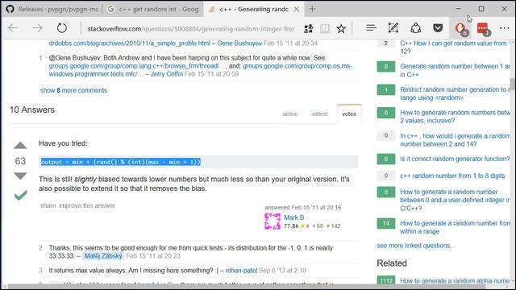516x290 pixels.
Task: Click the vertical scrollbar thumb
Action: [x=513, y=84]
